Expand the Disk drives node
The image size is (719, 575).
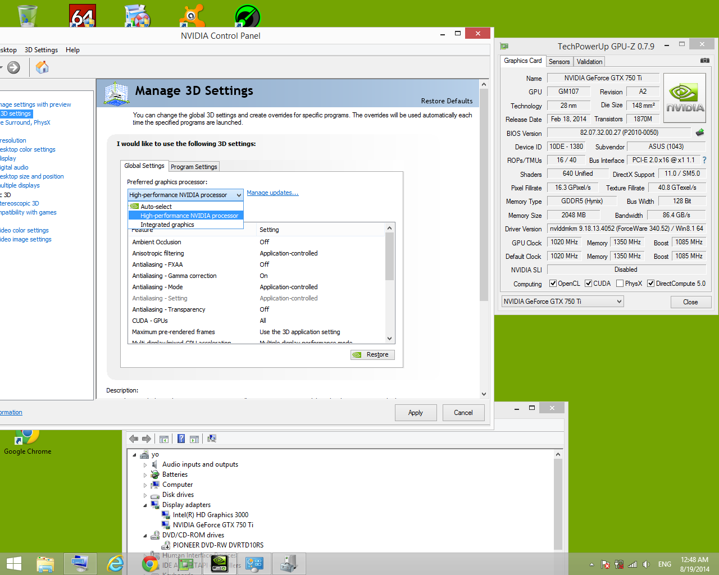point(145,495)
